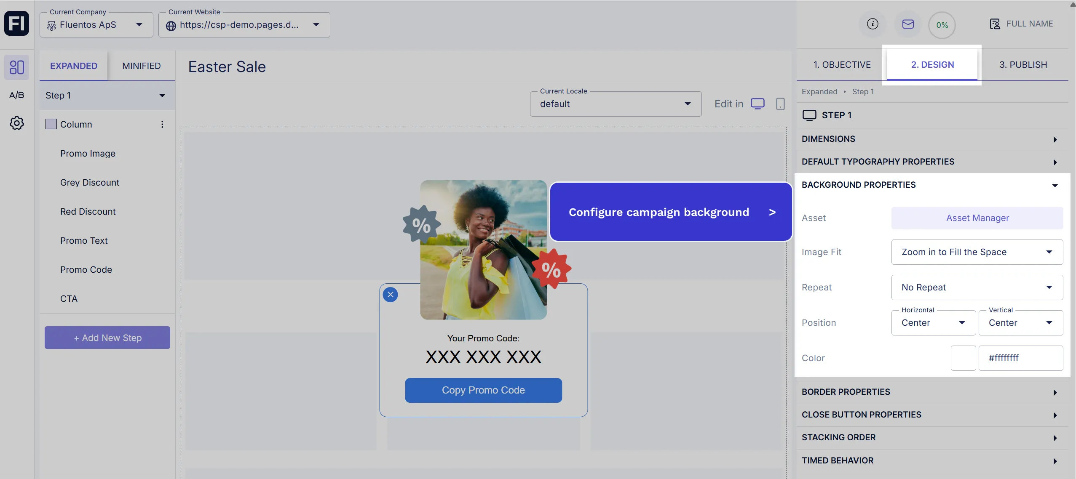Click 'Your Promo Code:' text

pos(483,338)
